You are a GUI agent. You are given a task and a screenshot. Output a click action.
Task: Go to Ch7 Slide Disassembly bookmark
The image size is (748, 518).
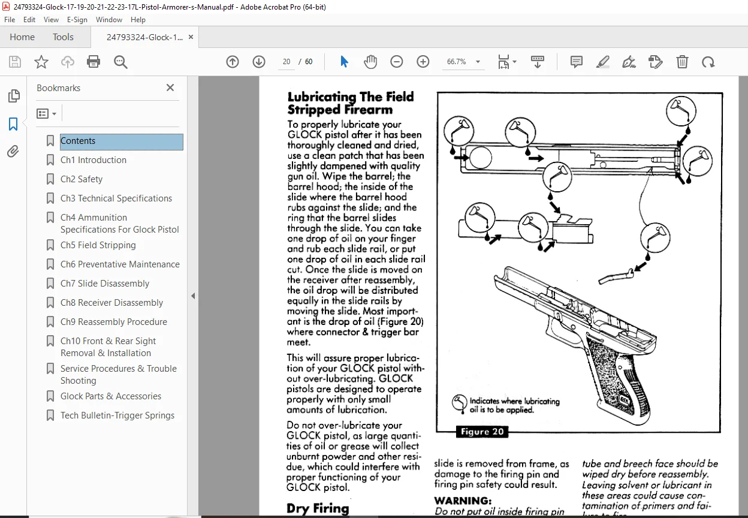tap(105, 284)
